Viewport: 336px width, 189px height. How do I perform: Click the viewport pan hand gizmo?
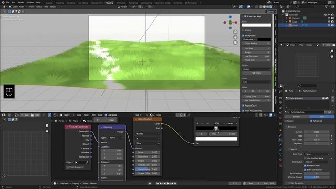point(235,37)
